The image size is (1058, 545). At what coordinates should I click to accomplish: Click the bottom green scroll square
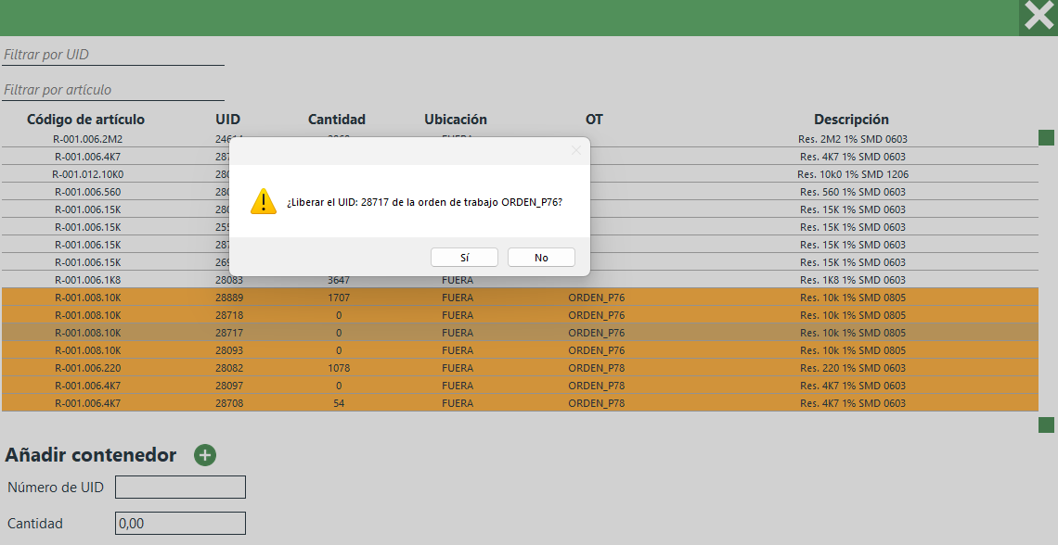pos(1046,425)
